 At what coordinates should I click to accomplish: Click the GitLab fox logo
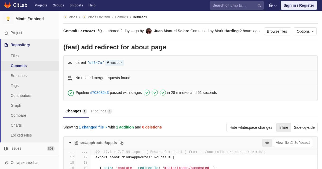8,5
